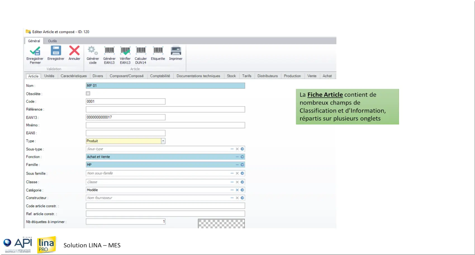
Task: Switch to the Général ribbon tab
Action: click(34, 41)
